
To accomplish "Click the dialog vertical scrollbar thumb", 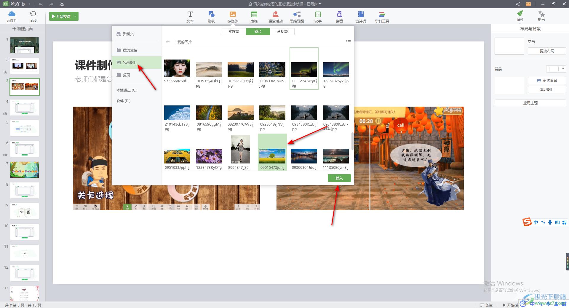I will pyautogui.click(x=352, y=141).
